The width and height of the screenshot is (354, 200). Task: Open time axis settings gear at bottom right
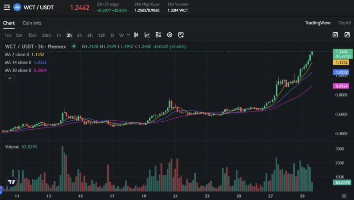pos(344,195)
